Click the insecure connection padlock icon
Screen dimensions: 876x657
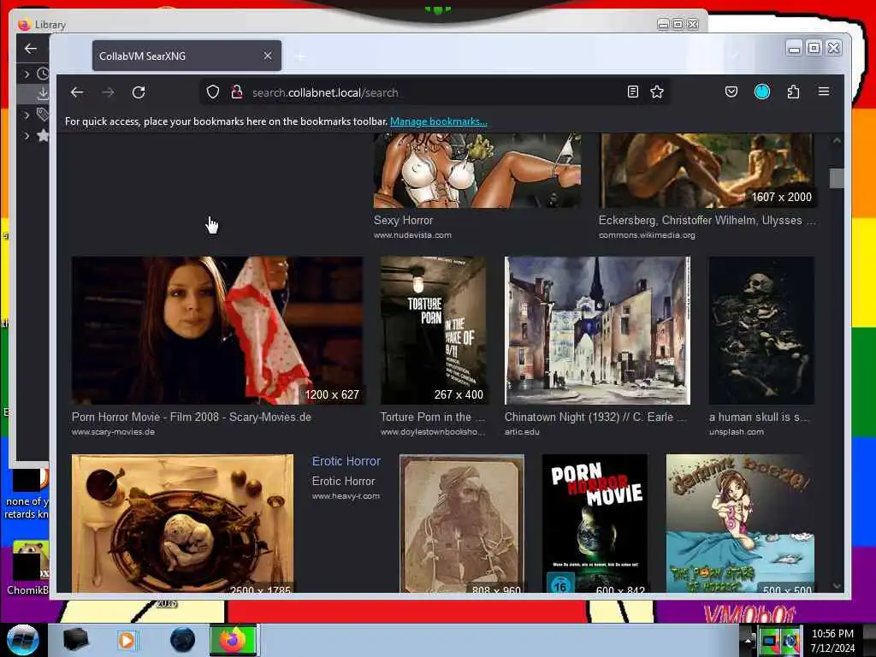click(237, 92)
